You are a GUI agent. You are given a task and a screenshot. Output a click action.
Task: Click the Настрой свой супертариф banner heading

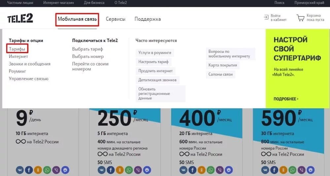pos(297,49)
